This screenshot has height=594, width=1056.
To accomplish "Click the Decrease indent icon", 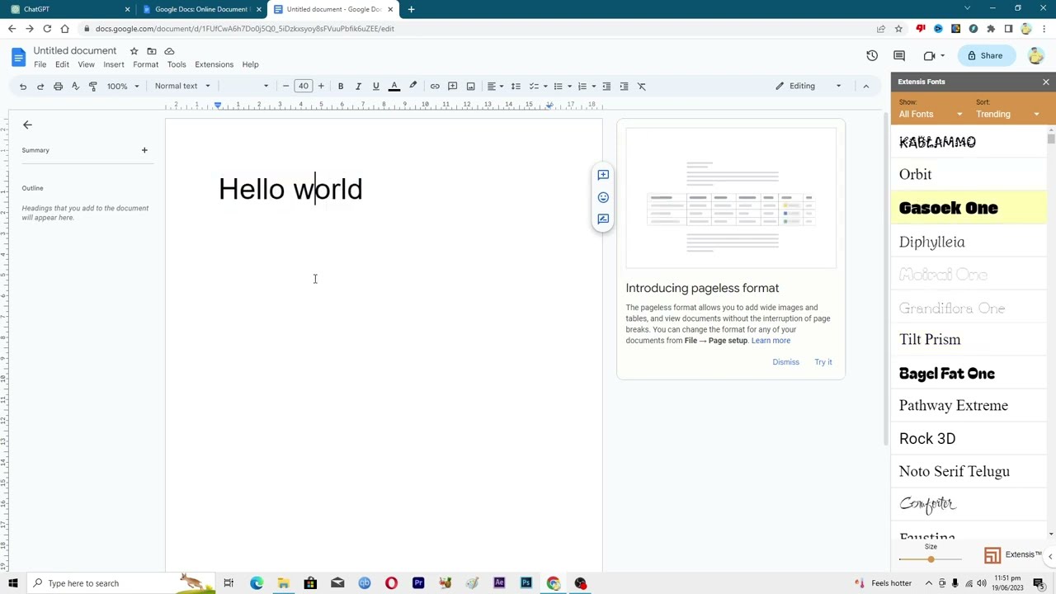I will coord(606,86).
